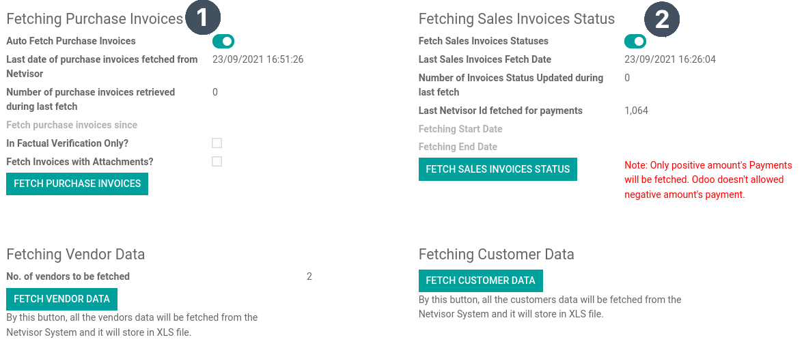Click the Fetching Purchase Invoices heading
804x359 pixels.
(x=94, y=19)
